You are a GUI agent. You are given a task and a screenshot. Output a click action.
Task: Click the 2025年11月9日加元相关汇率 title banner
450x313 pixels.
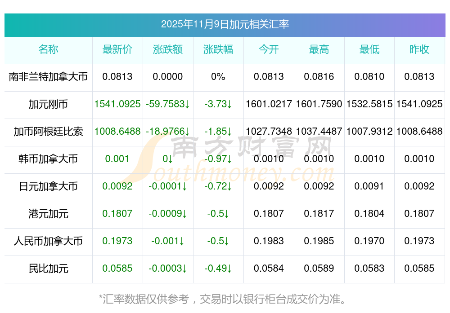(x=225, y=24)
